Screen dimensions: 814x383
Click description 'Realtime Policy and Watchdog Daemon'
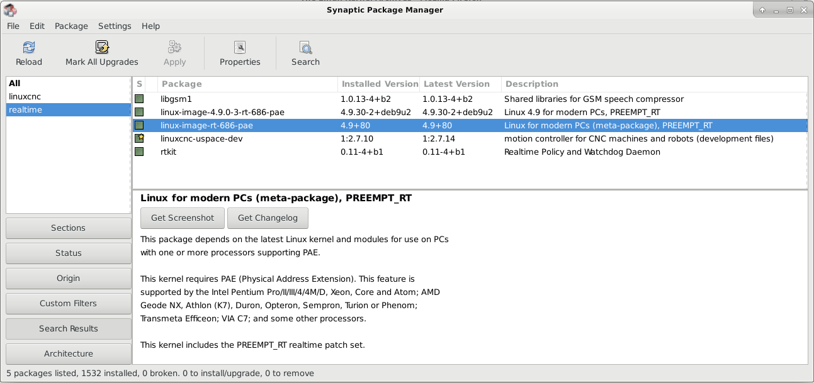click(x=582, y=152)
